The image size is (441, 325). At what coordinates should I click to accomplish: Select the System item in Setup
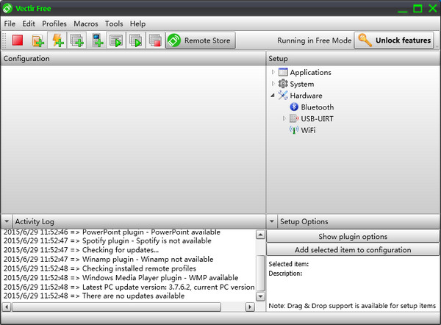[x=302, y=84]
